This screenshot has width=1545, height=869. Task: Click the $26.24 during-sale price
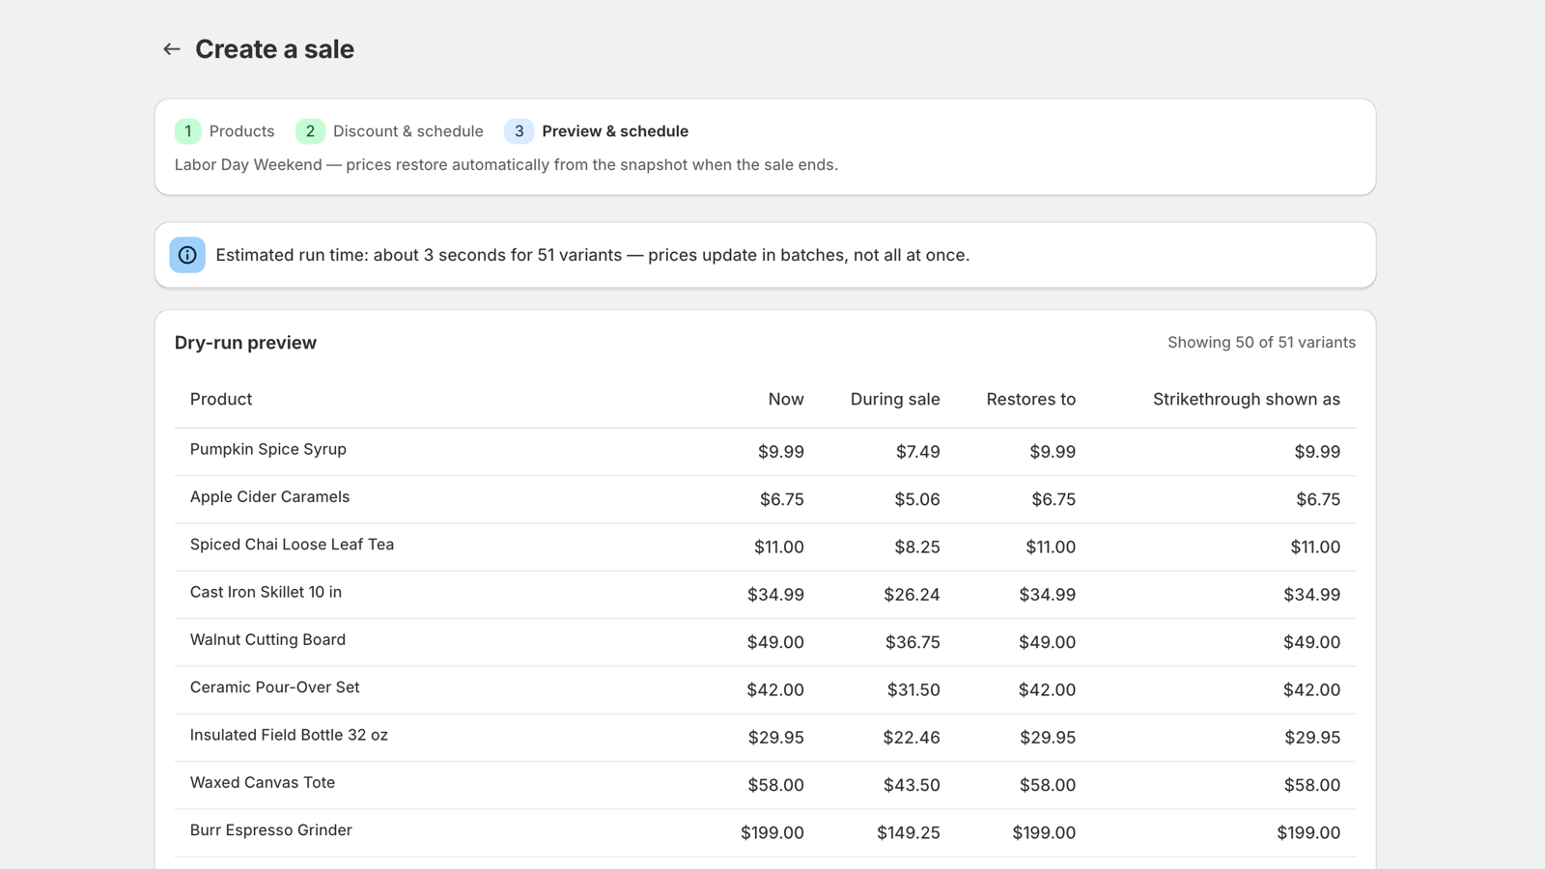tap(912, 595)
